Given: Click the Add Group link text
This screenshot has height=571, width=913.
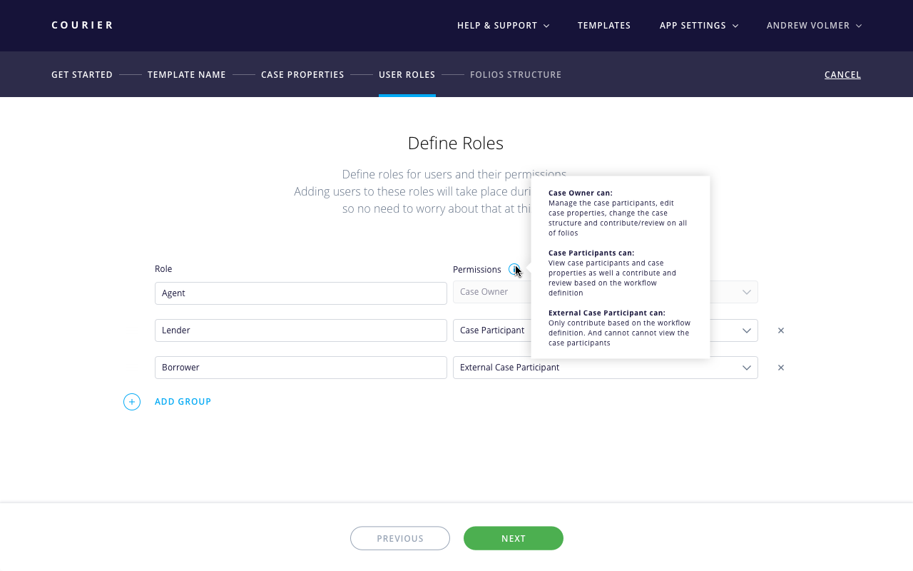Looking at the screenshot, I should point(183,402).
